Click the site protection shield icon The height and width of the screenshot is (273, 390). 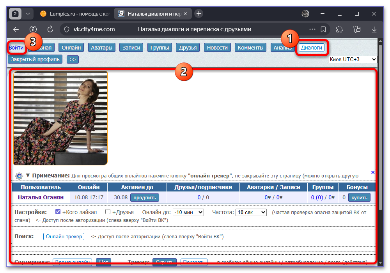click(x=67, y=29)
